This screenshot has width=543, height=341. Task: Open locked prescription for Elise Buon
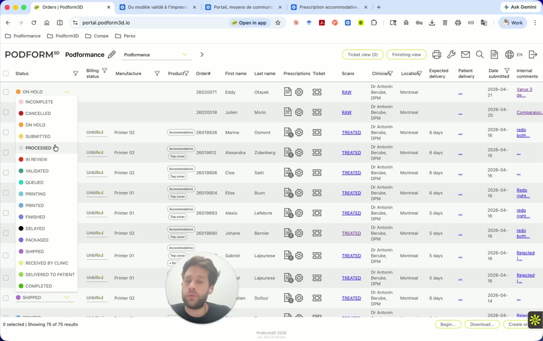288,193
